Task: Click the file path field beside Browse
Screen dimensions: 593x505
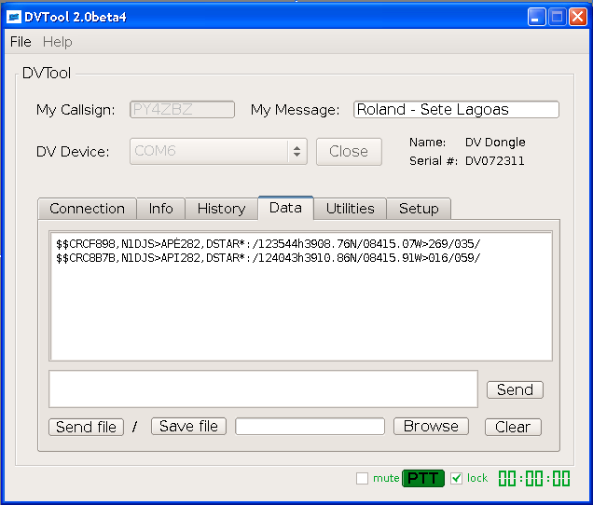Action: point(310,427)
